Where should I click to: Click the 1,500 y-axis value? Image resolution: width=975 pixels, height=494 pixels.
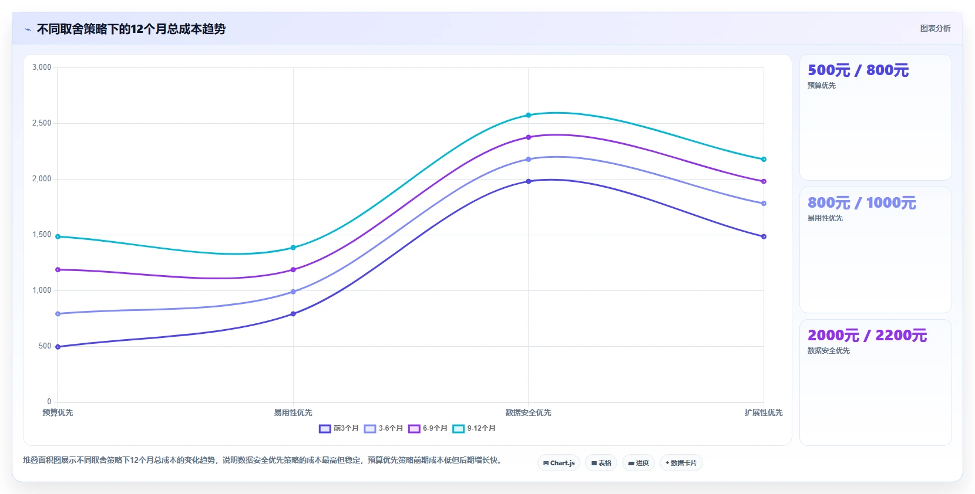coord(42,235)
